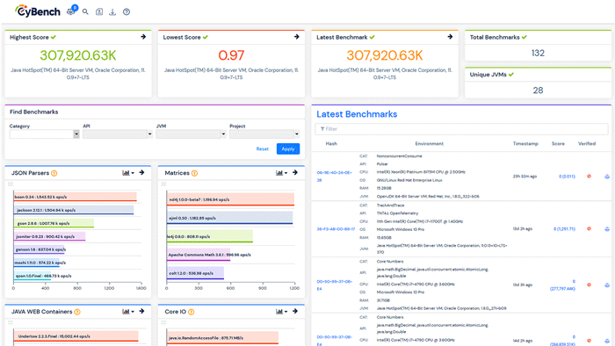Click the search magnifier icon in header

tap(85, 11)
